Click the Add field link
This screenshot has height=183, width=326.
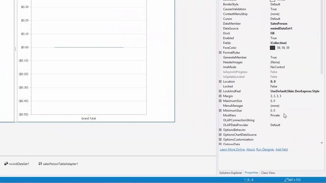282,149
